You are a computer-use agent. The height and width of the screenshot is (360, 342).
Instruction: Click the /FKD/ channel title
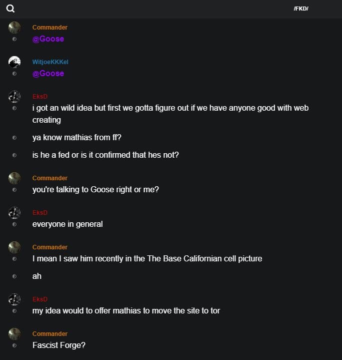tap(301, 9)
